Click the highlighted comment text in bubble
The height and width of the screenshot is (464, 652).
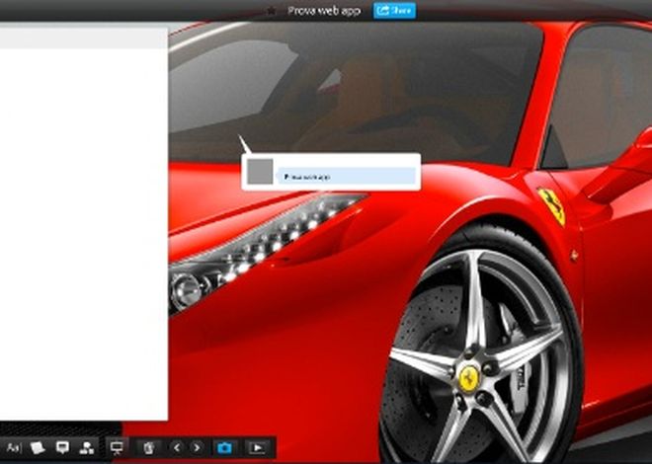pos(347,176)
